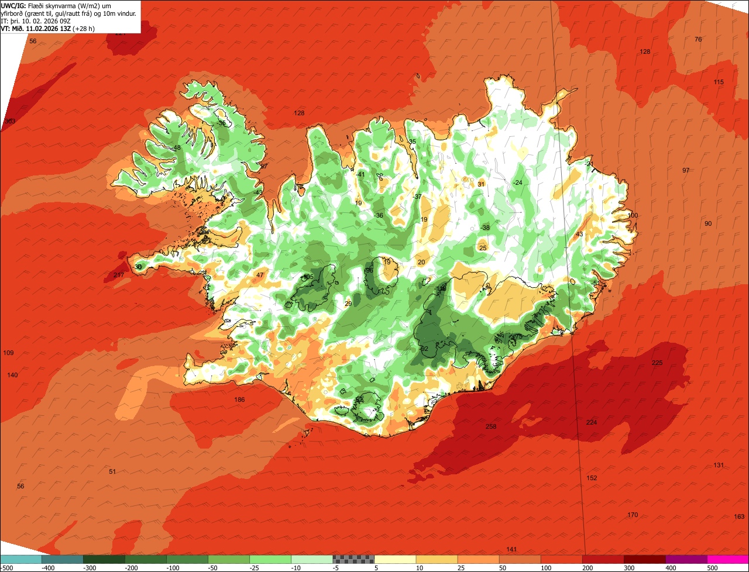Select the darkest green -300 to -200 legend swatch
This screenshot has height=572, width=749.
click(104, 559)
